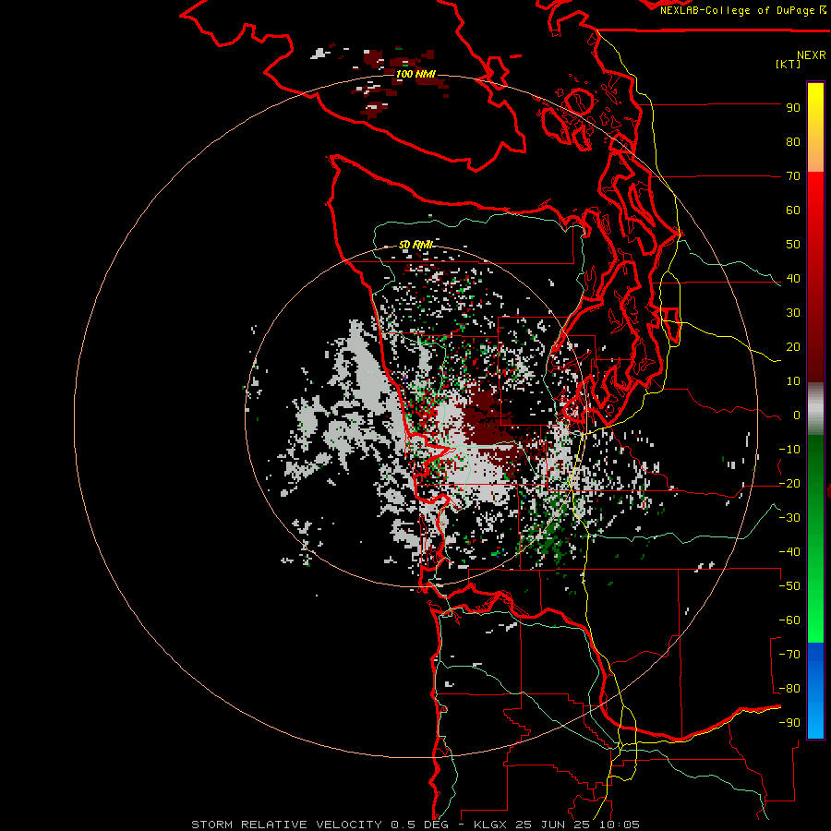Select the positive 50 scale value
Viewport: 831px width, 831px height.
793,245
